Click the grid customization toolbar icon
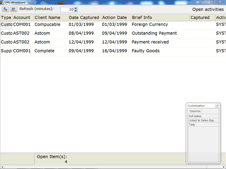This screenshot has width=226, height=169. tap(14, 10)
